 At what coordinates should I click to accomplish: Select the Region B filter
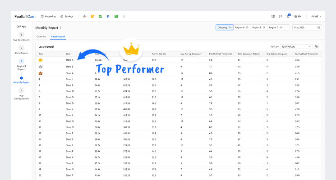(x=258, y=27)
